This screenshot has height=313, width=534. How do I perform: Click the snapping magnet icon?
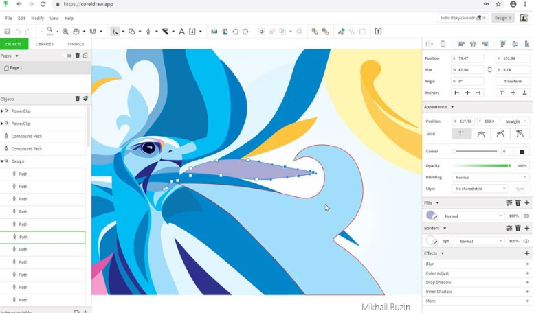tap(92, 32)
